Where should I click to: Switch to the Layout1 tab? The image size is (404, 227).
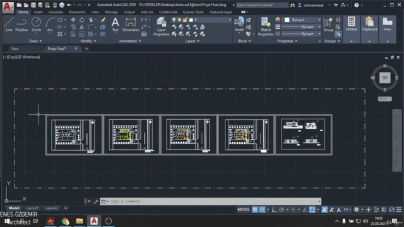point(32,208)
